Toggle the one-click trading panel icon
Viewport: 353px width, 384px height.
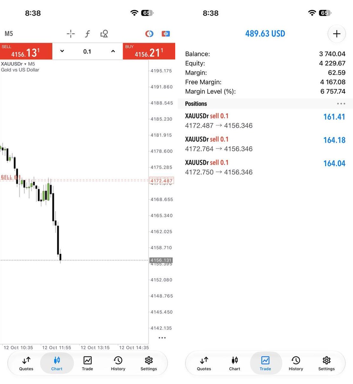pyautogui.click(x=166, y=34)
